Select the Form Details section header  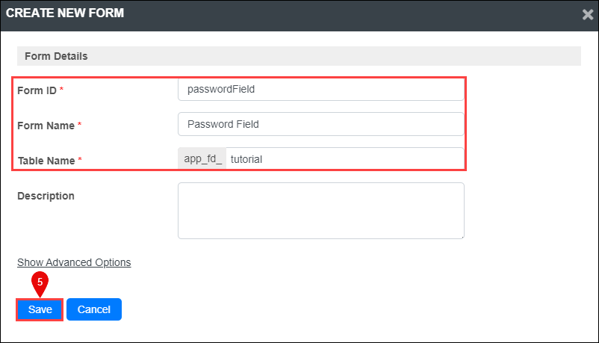pos(299,56)
